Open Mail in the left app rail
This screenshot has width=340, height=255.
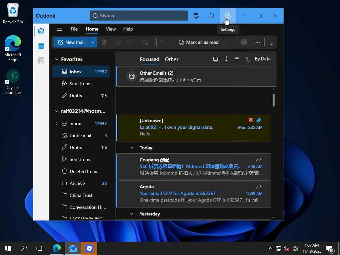(41, 31)
